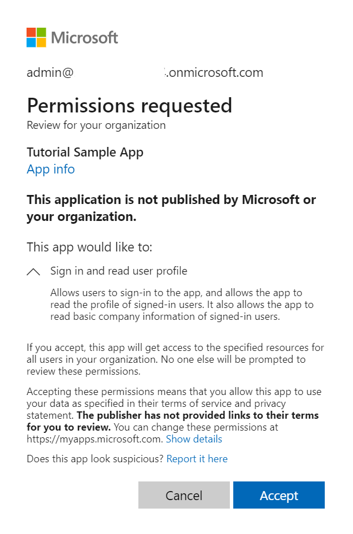
Task: Select the red square of the Microsoft logo
Action: click(x=31, y=32)
